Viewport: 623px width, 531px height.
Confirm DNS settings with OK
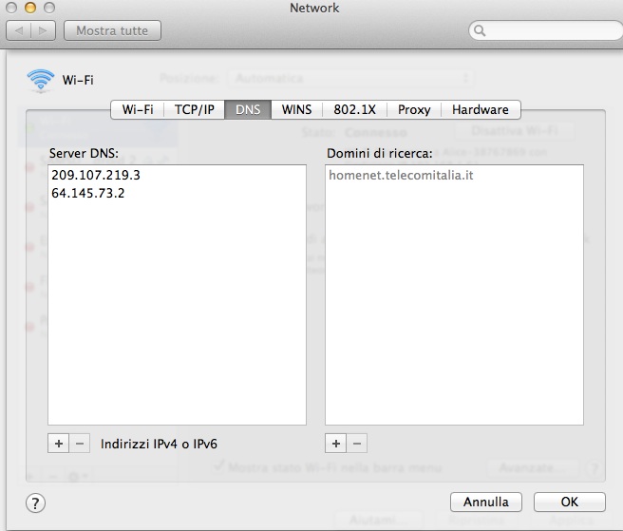coord(569,502)
